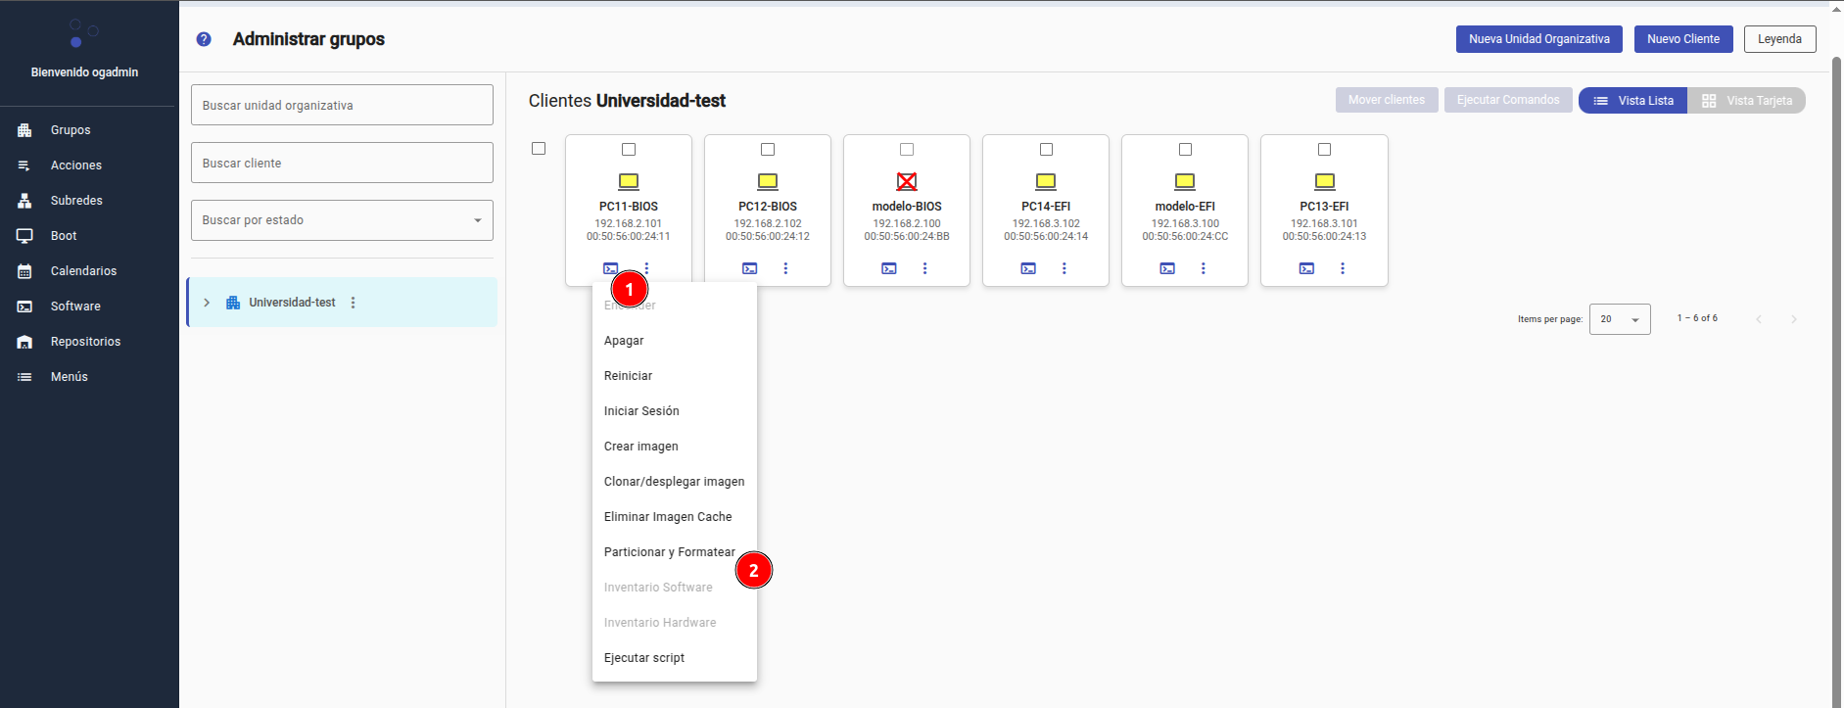This screenshot has height=708, width=1844.
Task: Check the PC11-BIOS client checkbox
Action: [x=629, y=150]
